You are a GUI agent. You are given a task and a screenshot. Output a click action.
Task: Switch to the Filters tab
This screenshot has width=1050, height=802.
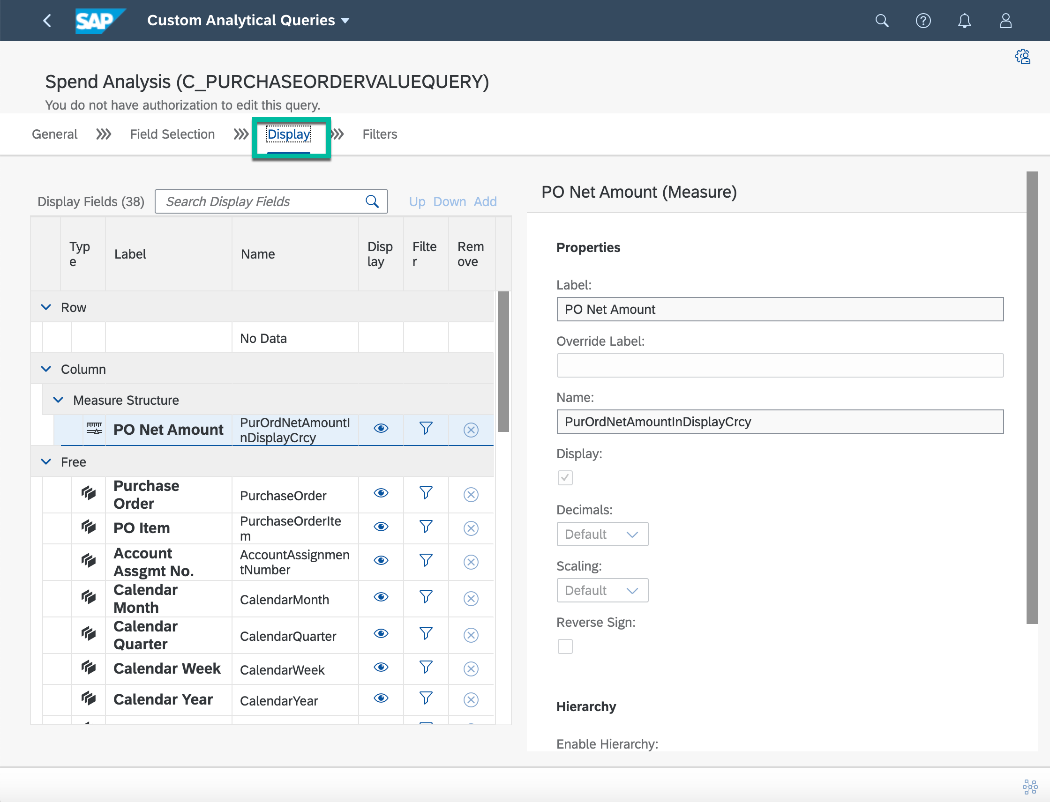379,134
